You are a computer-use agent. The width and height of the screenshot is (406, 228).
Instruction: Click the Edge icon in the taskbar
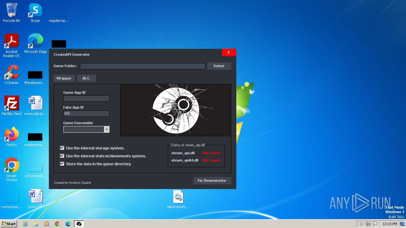pyautogui.click(x=68, y=224)
